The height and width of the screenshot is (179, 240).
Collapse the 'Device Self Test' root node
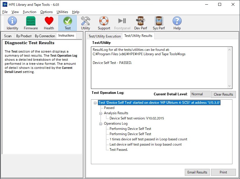click(95, 103)
